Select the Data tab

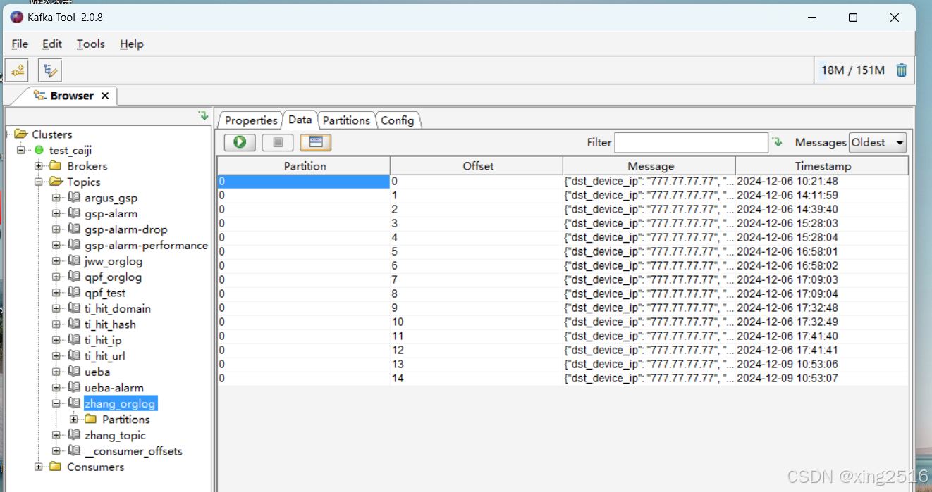300,120
